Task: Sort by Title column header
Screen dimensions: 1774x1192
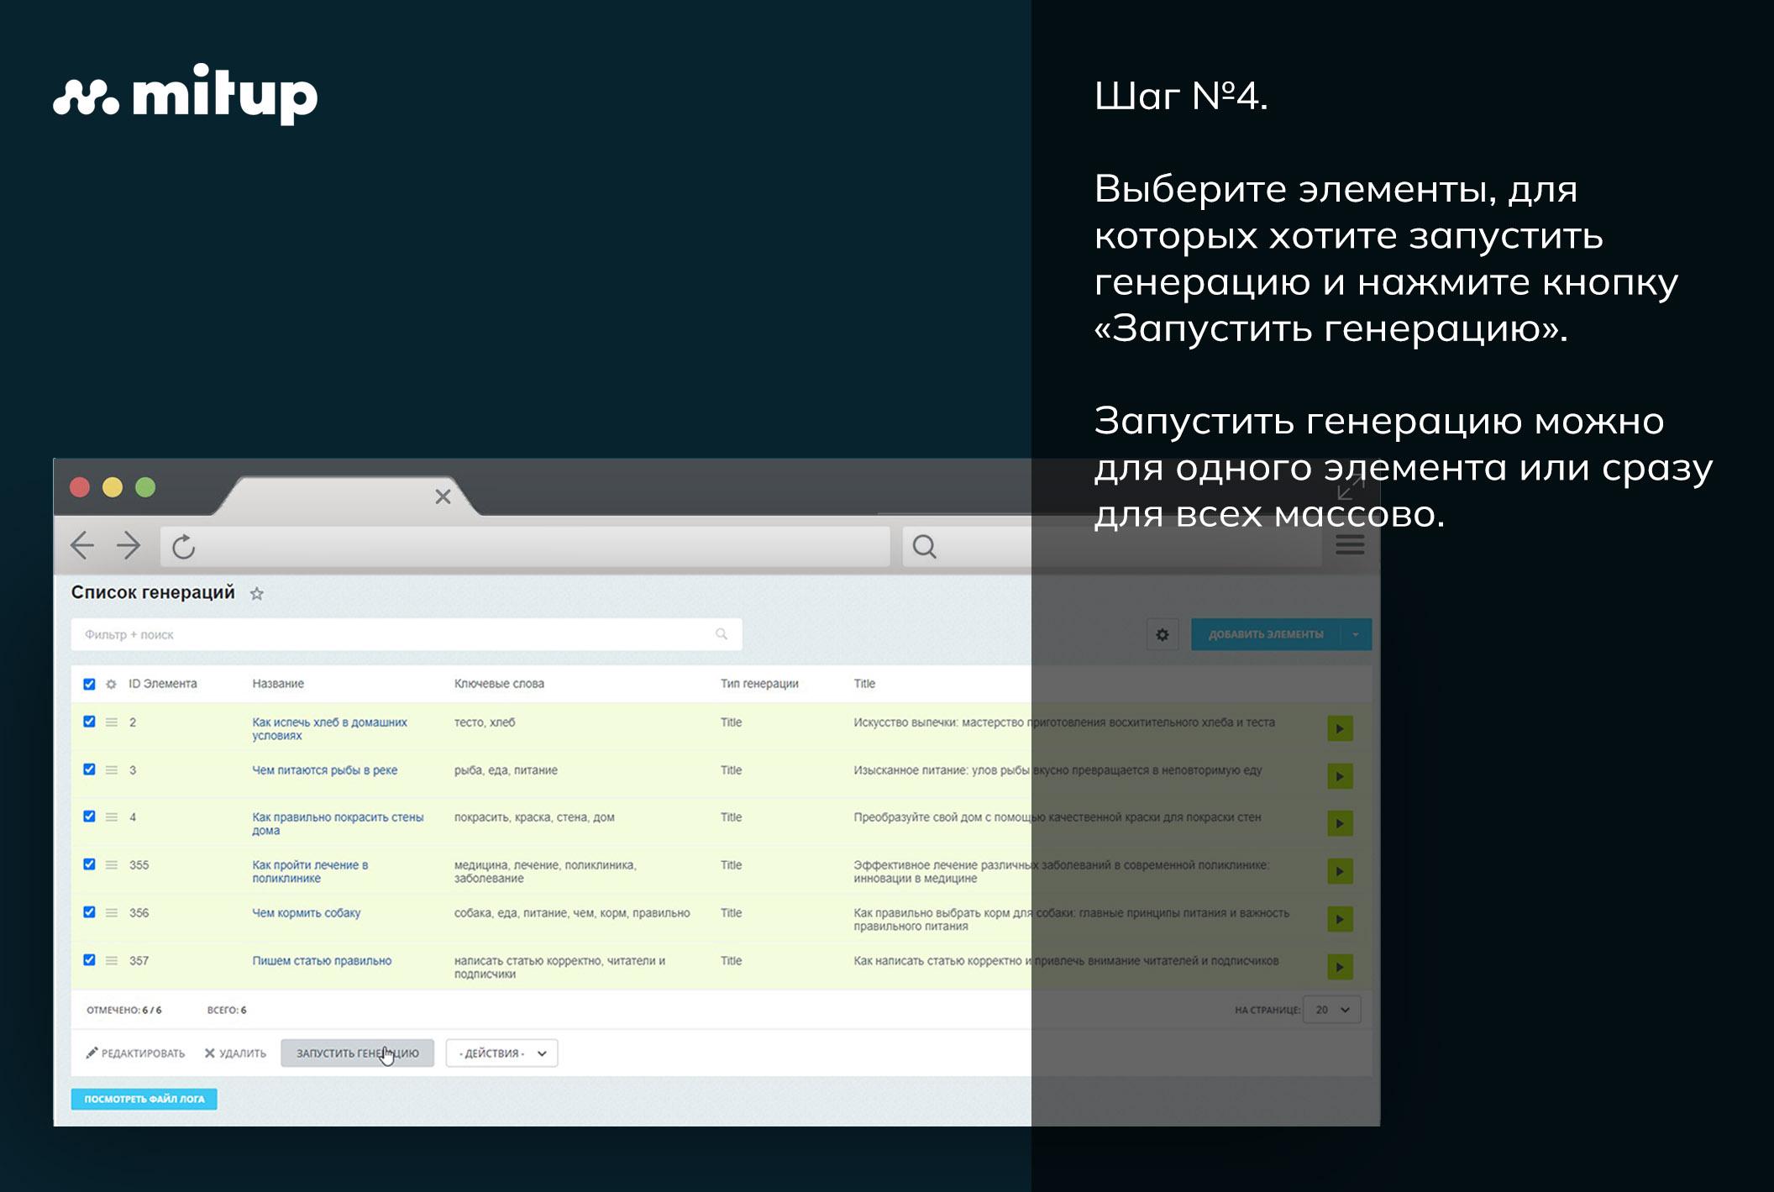Action: 864,684
